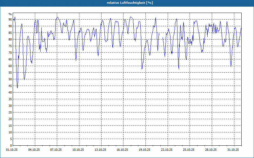Click the y-axis value 35
Viewport: 254px width, 158px height.
(10, 99)
